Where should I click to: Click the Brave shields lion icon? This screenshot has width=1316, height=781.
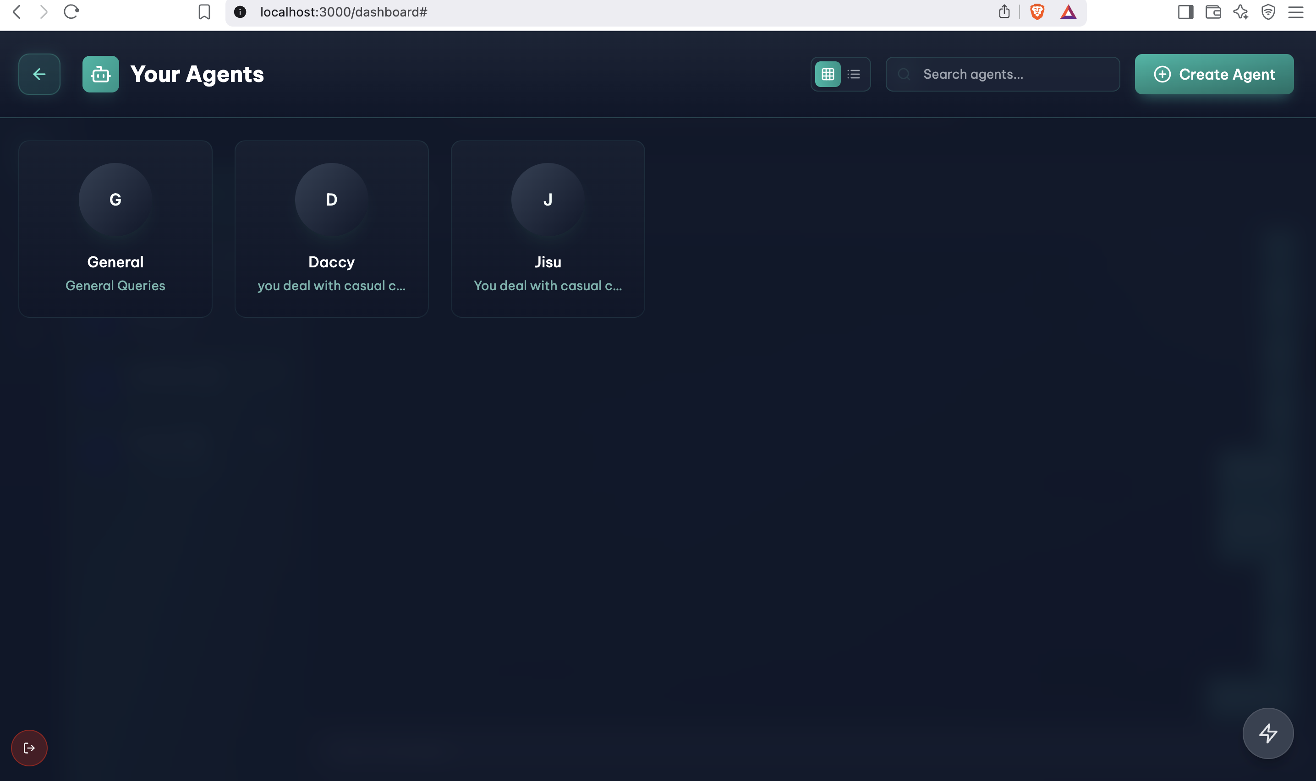[x=1037, y=11]
